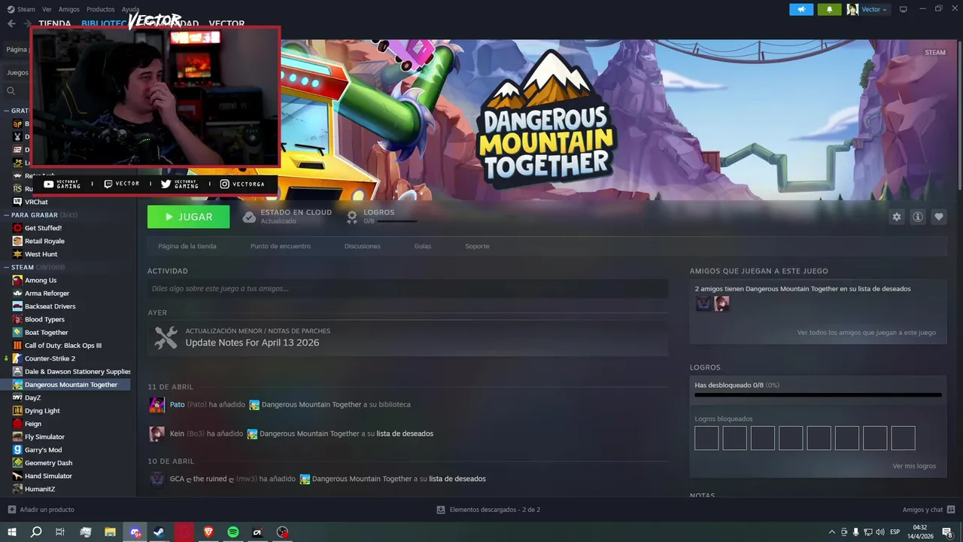Click the first locked achievement box
Viewport: 963px width, 542px height.
(706, 438)
